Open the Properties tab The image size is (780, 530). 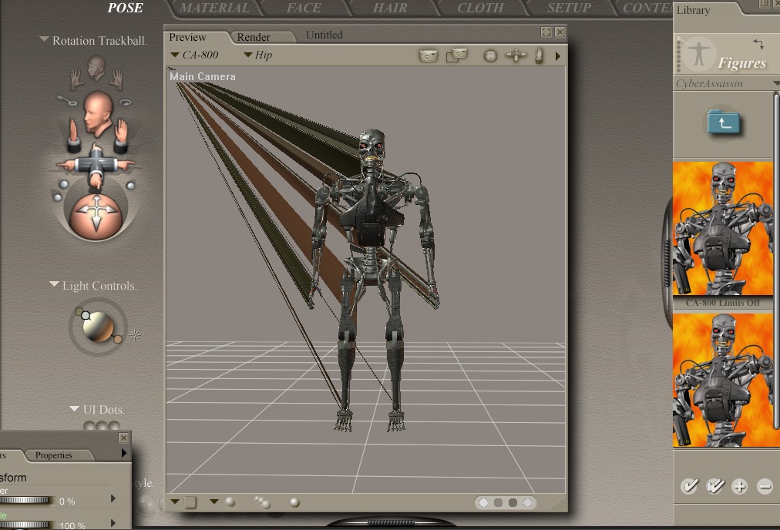54,455
